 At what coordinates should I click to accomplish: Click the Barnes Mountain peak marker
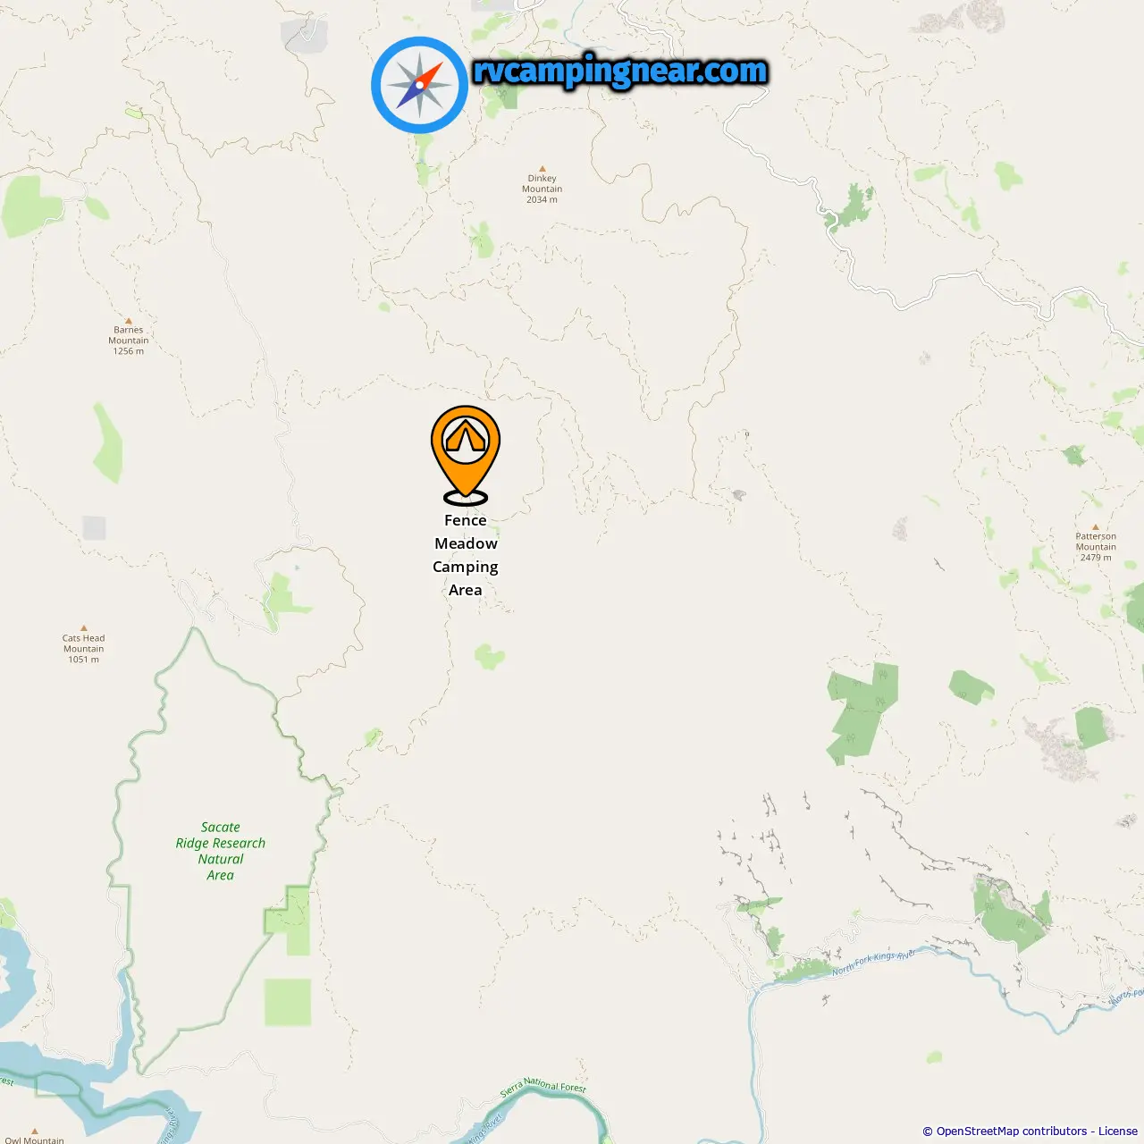pyautogui.click(x=129, y=320)
